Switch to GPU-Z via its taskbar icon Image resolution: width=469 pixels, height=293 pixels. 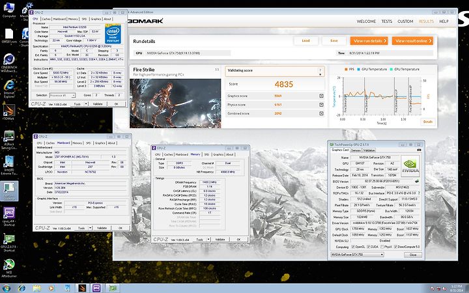pos(113,288)
